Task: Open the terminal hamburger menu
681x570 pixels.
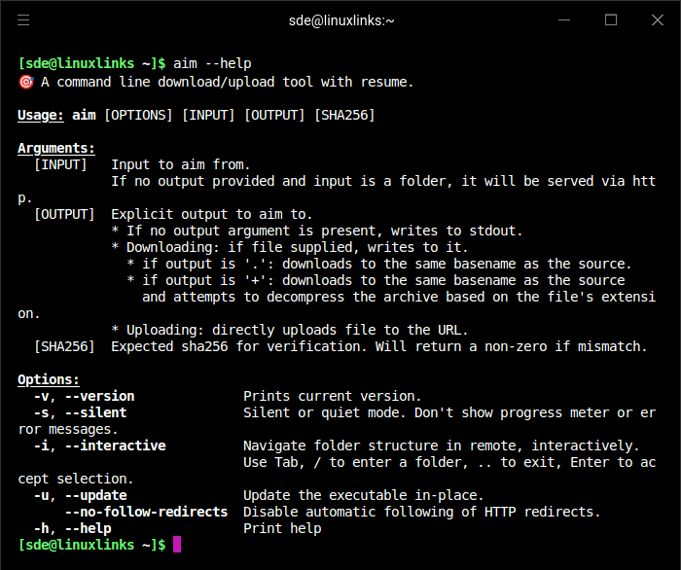Action: [x=23, y=19]
